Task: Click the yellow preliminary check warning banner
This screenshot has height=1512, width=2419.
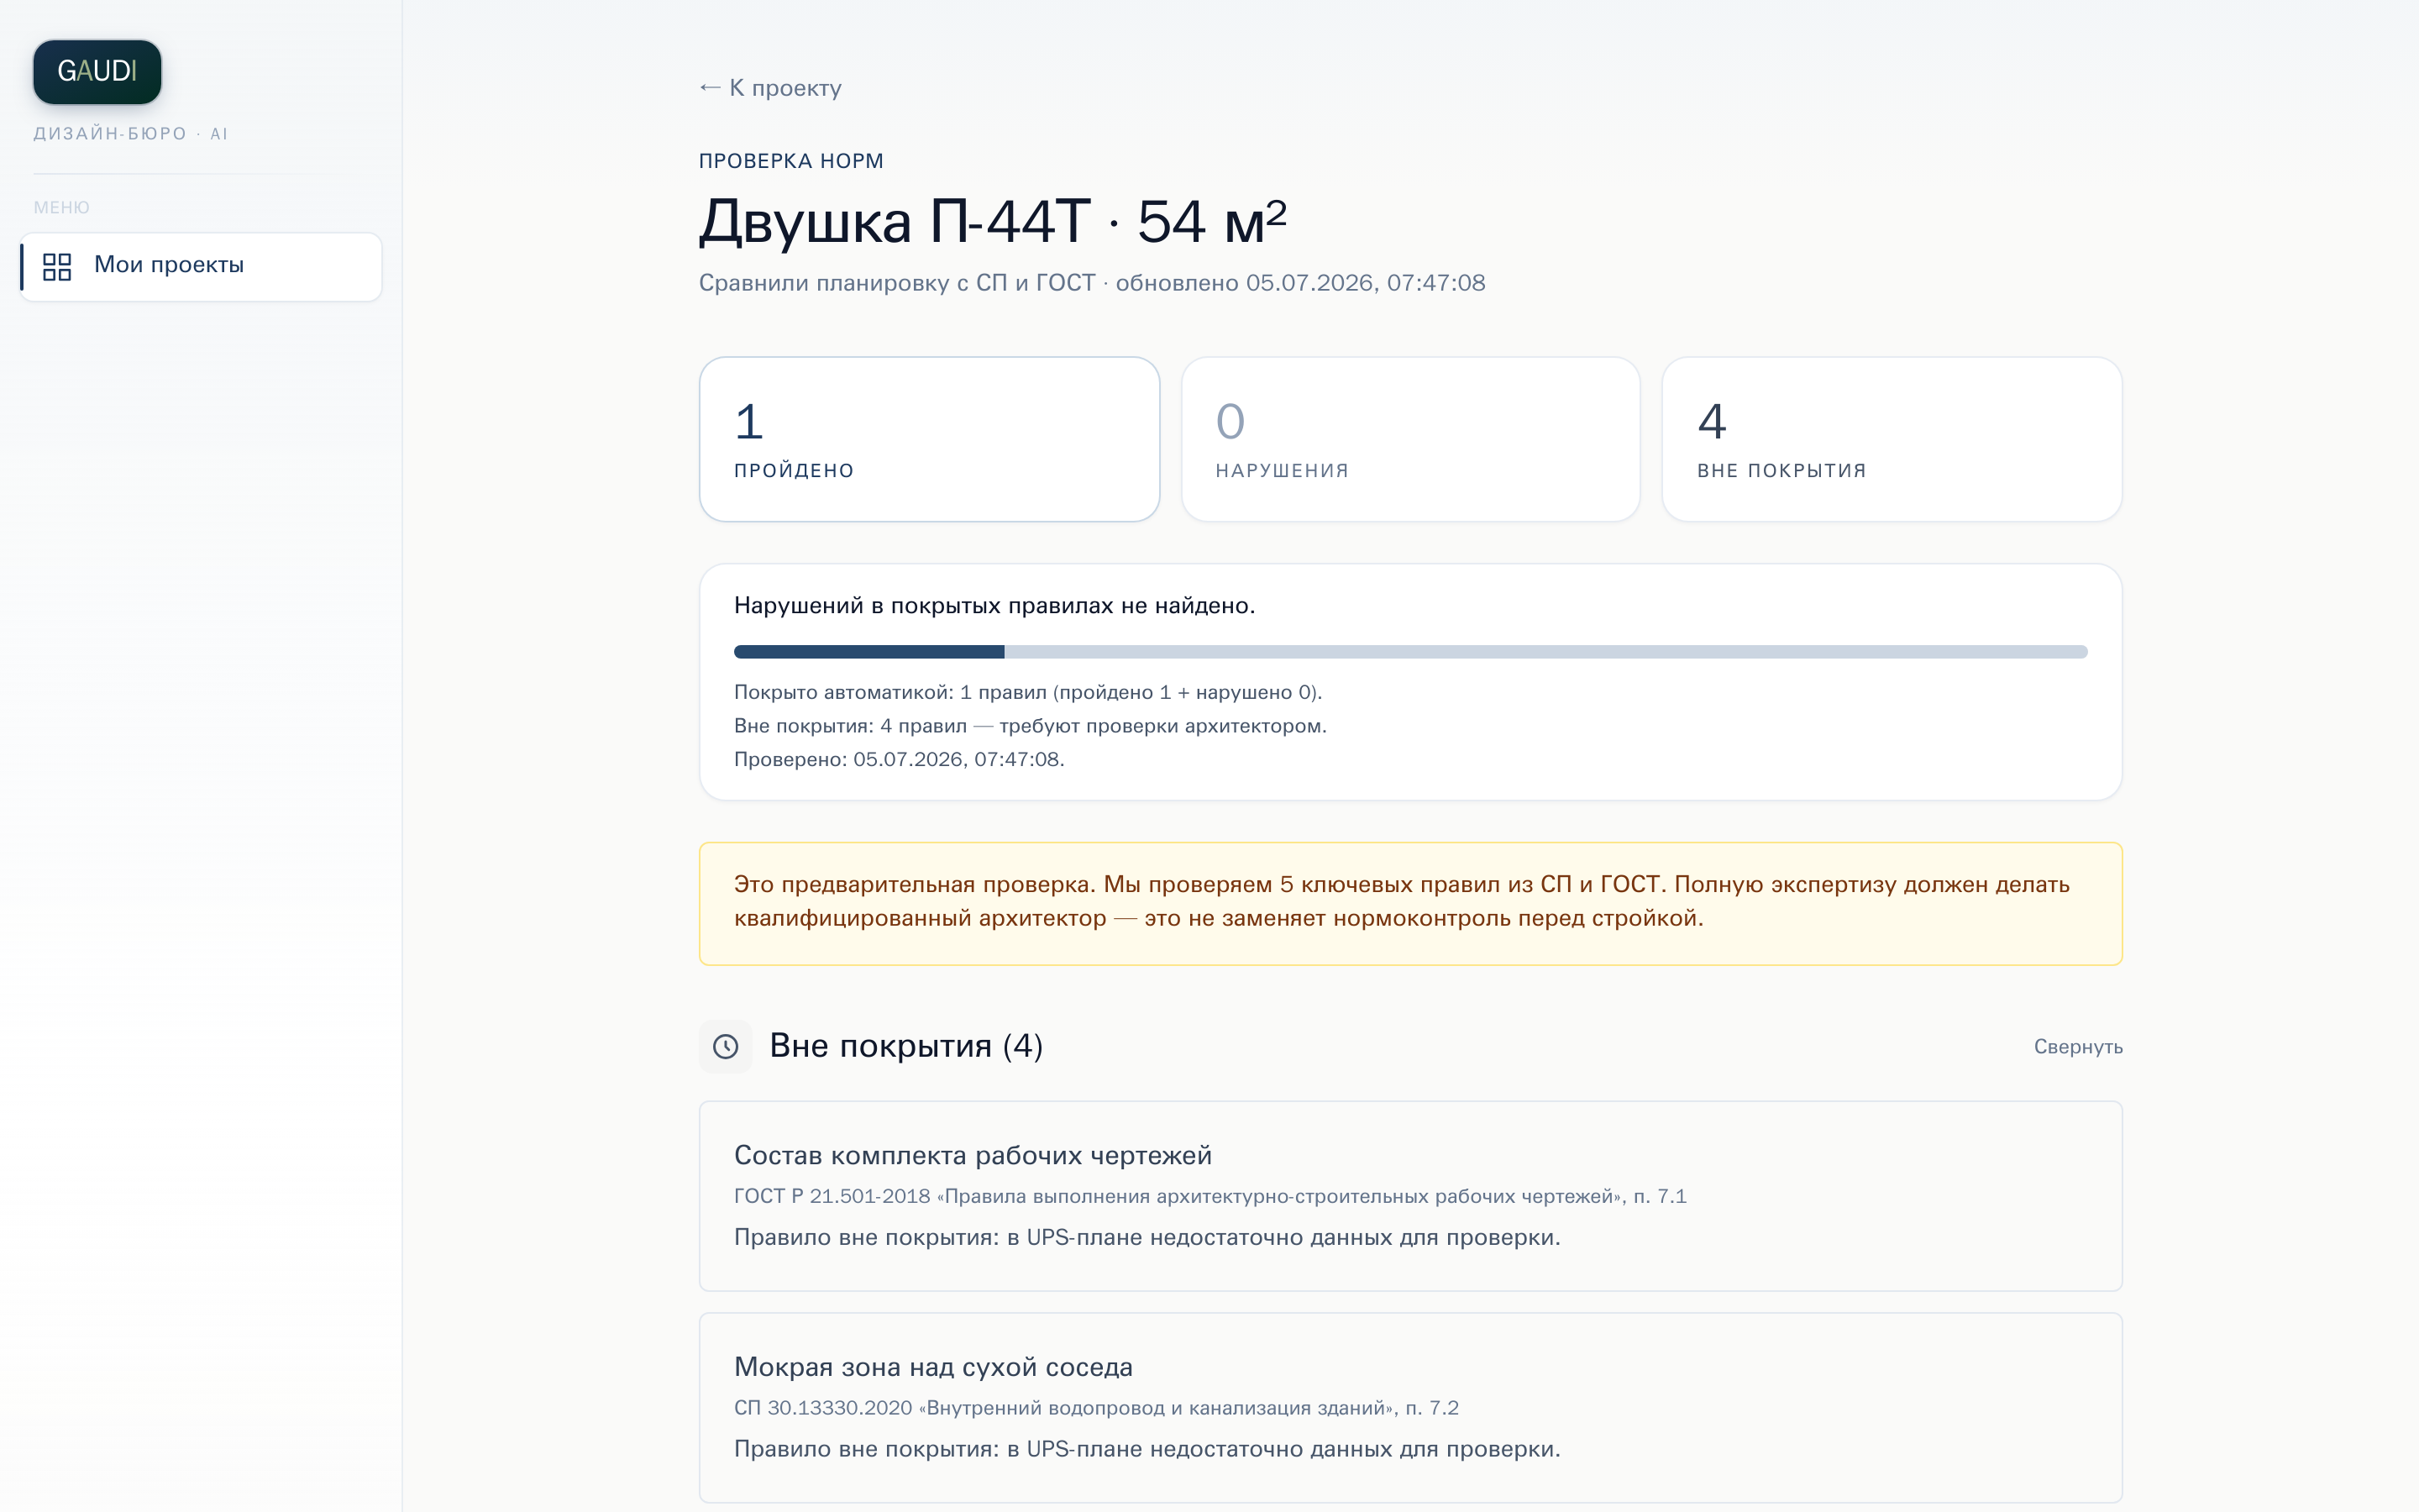Action: click(1410, 903)
